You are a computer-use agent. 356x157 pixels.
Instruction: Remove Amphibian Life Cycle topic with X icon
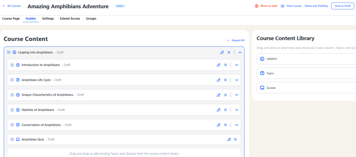coord(225,80)
